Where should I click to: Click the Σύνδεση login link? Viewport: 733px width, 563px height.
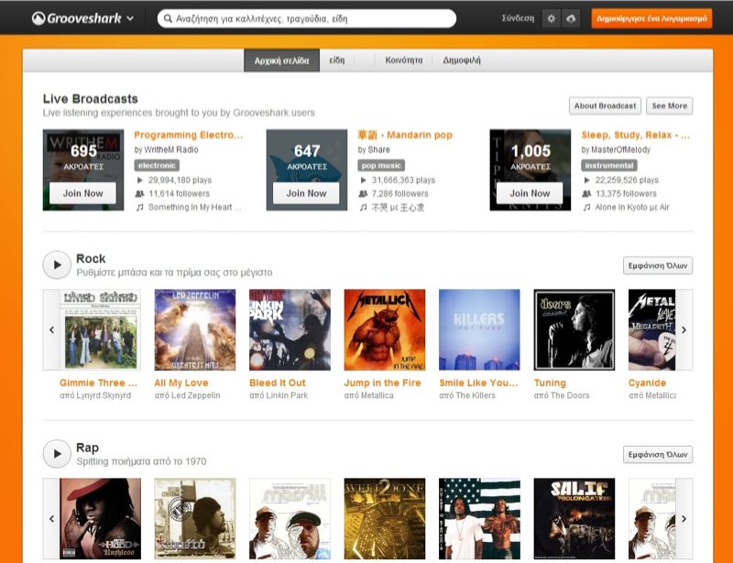coord(518,18)
